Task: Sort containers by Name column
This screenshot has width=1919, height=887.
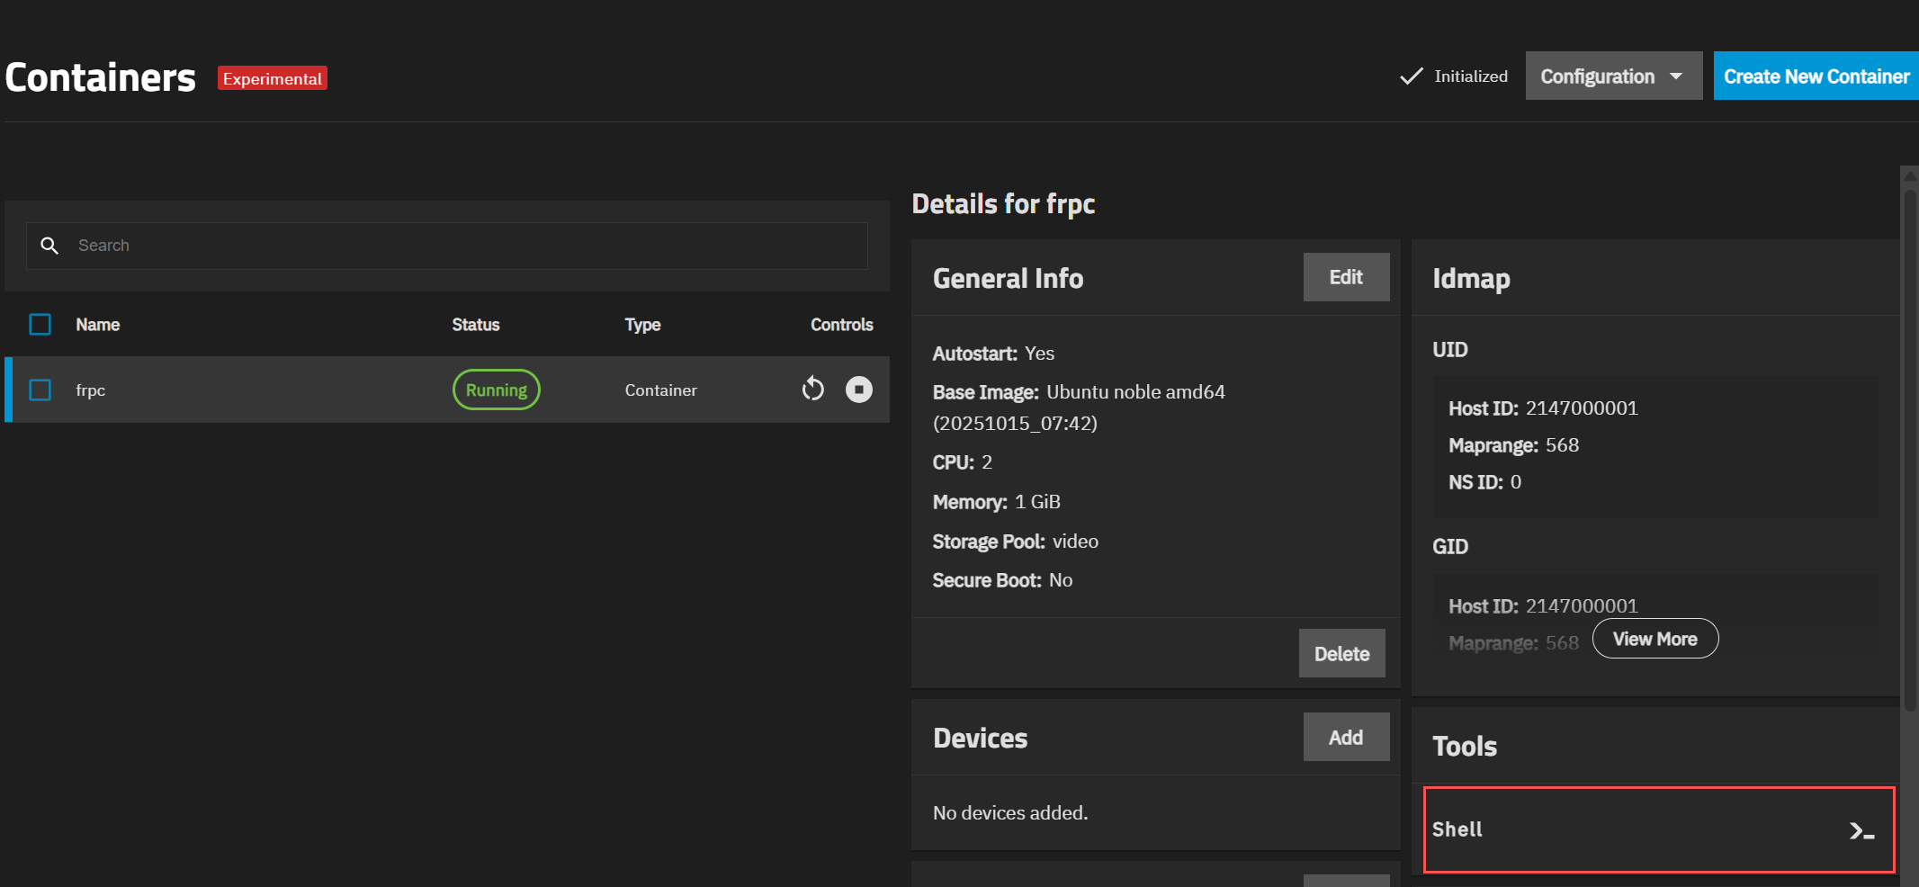Action: point(98,325)
